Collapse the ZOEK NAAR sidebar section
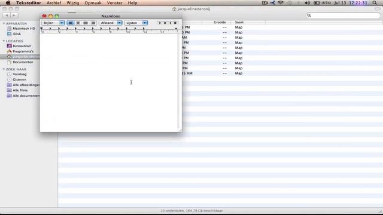The image size is (383, 215). point(4,69)
